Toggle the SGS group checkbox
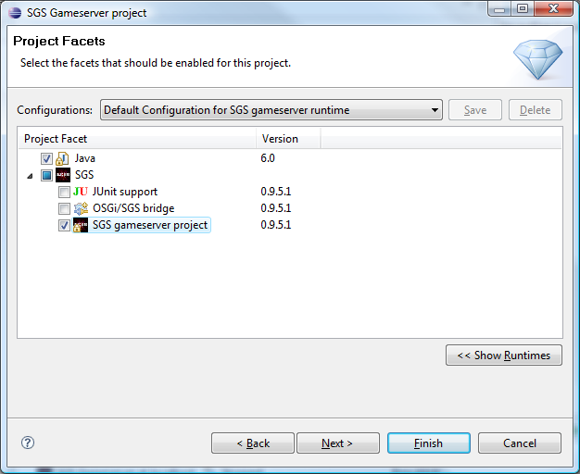 [x=46, y=175]
